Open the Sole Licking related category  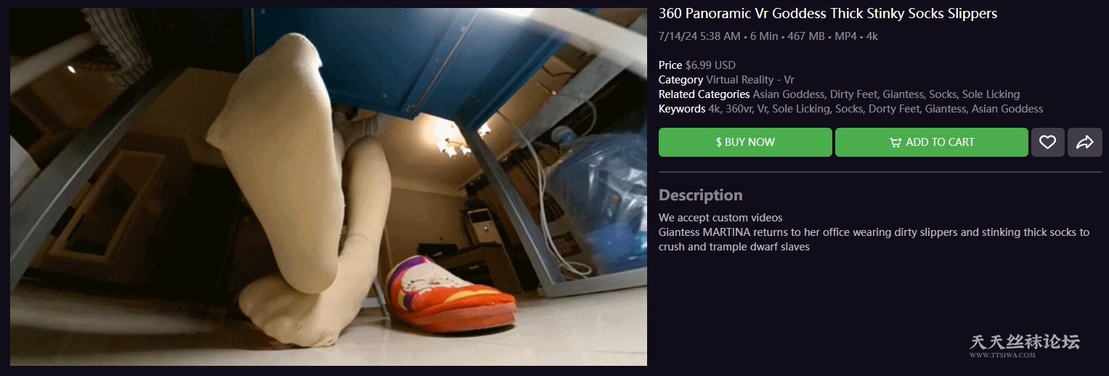991,94
